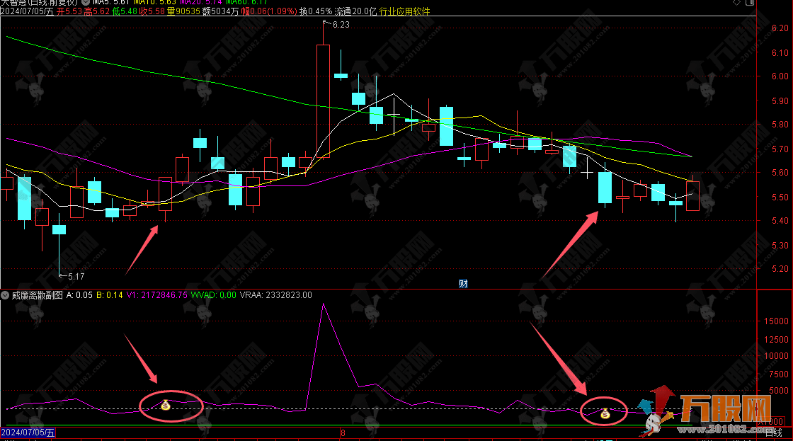Image resolution: width=793 pixels, height=441 pixels.
Task: Click the turnover rate 换0.45% value
Action: pyautogui.click(x=316, y=11)
